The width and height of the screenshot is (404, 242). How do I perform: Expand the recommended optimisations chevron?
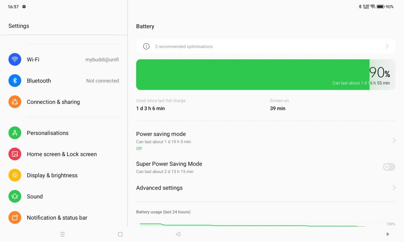387,47
